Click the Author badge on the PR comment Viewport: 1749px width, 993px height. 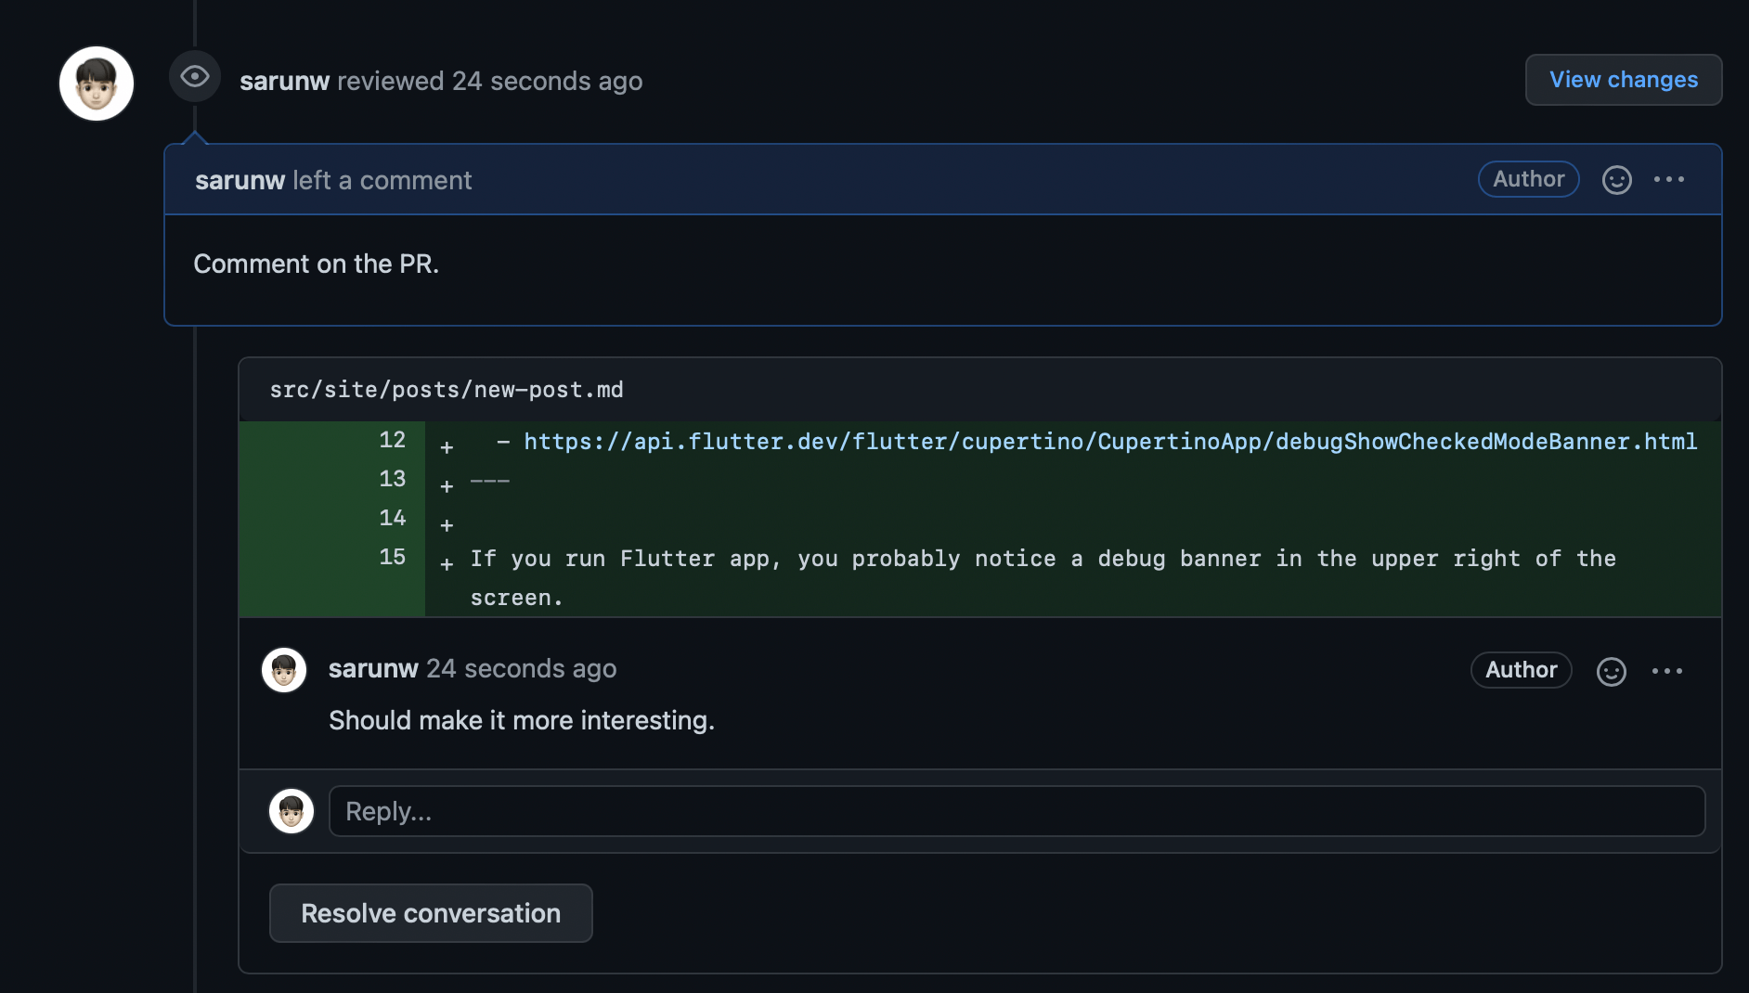1528,179
